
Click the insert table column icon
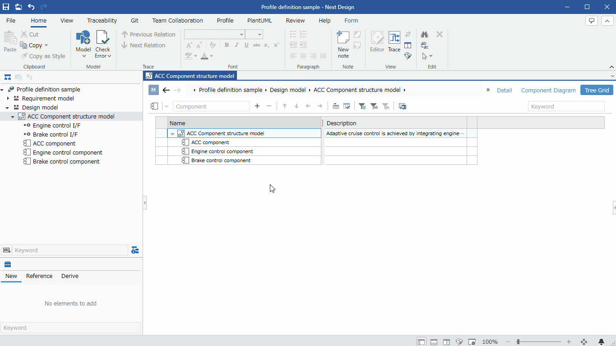(x=336, y=106)
